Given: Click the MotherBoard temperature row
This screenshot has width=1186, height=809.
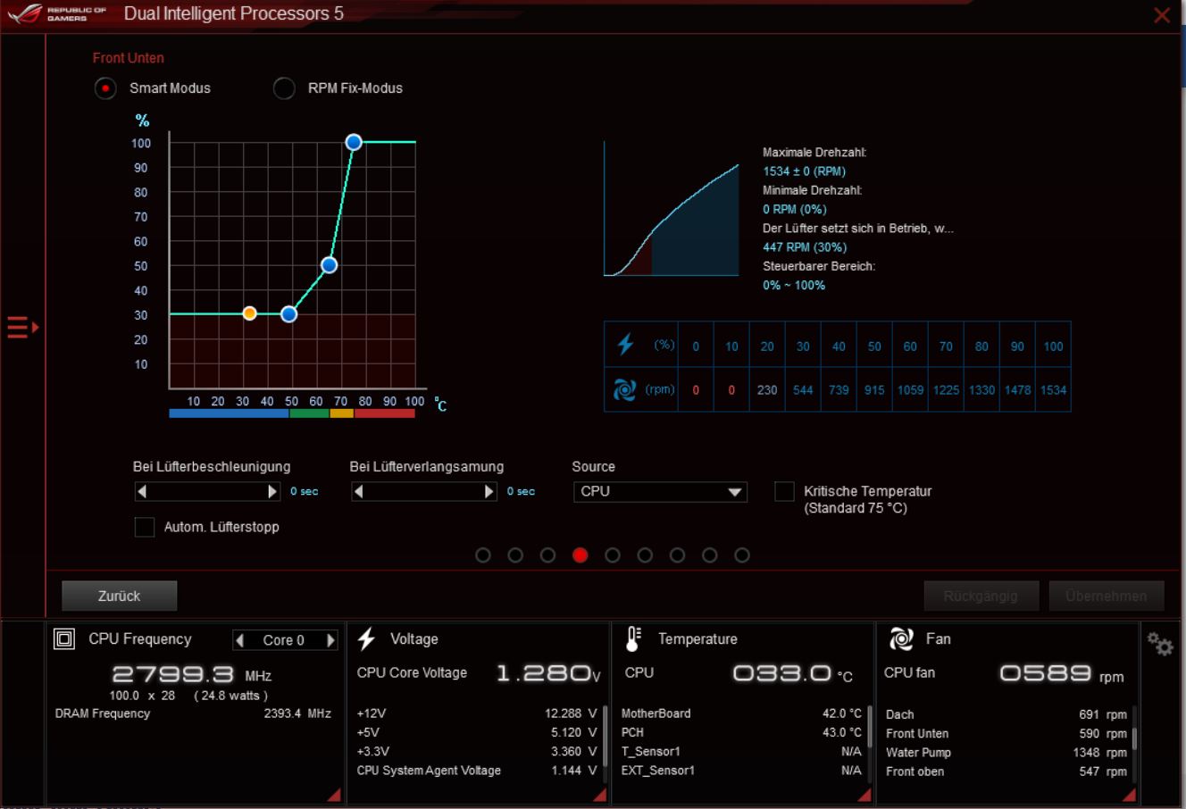Looking at the screenshot, I should [x=741, y=713].
